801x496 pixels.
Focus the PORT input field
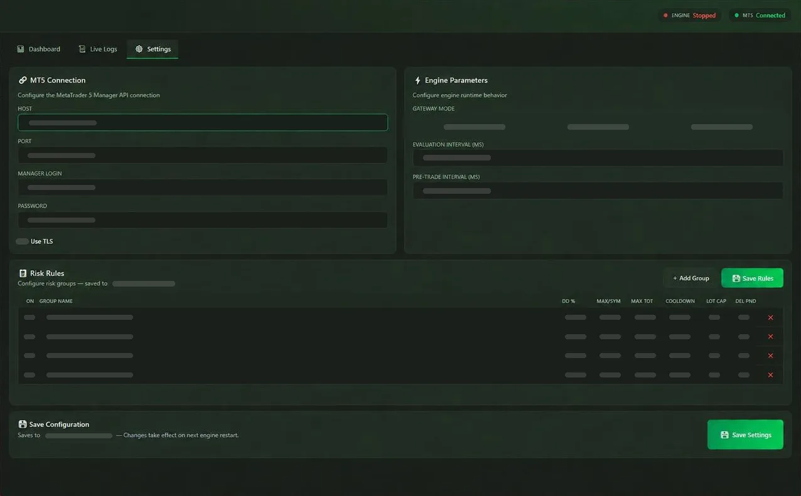203,155
